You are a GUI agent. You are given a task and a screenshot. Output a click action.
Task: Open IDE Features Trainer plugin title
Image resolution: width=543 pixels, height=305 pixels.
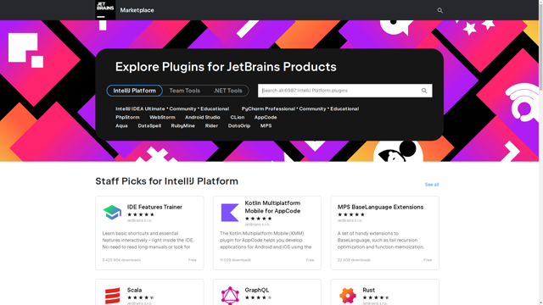pos(154,207)
